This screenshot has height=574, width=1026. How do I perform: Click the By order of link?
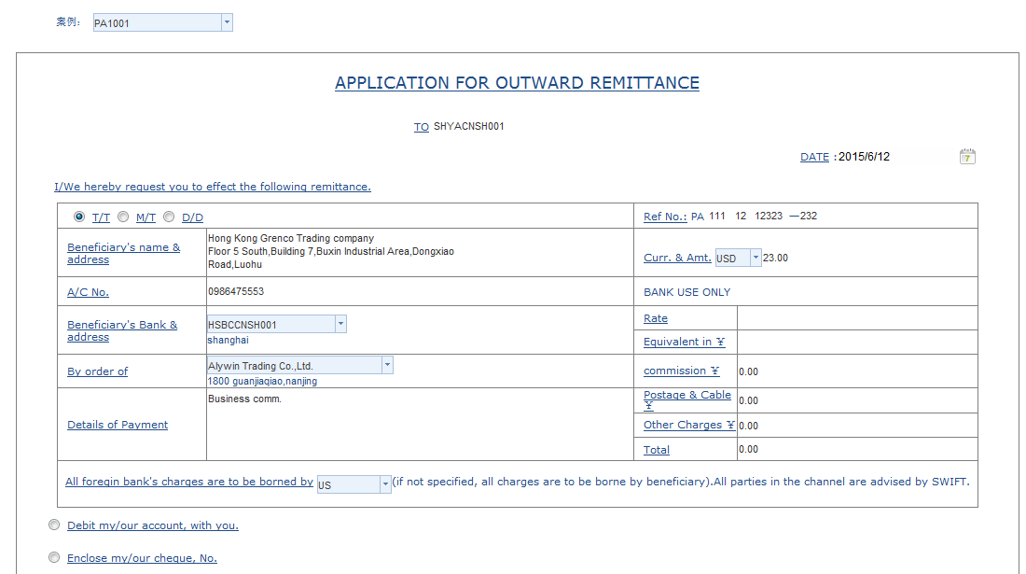(x=98, y=371)
